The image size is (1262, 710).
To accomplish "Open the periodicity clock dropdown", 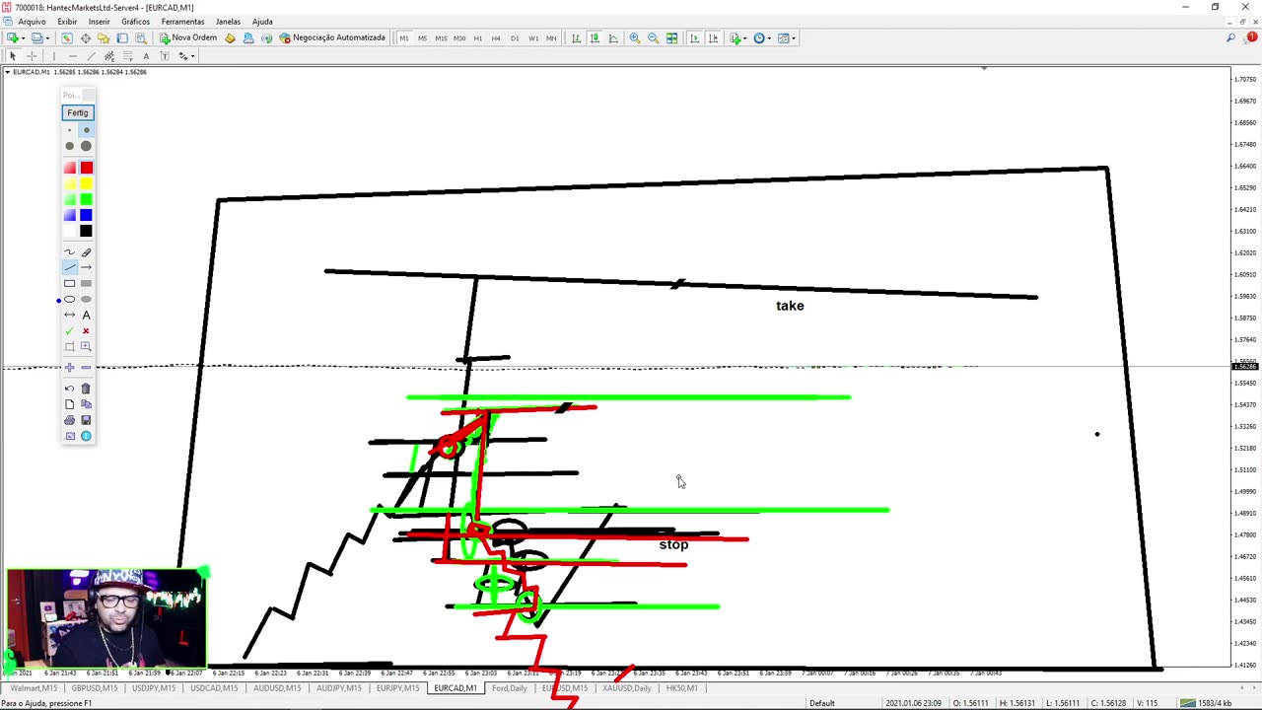I will coord(762,38).
